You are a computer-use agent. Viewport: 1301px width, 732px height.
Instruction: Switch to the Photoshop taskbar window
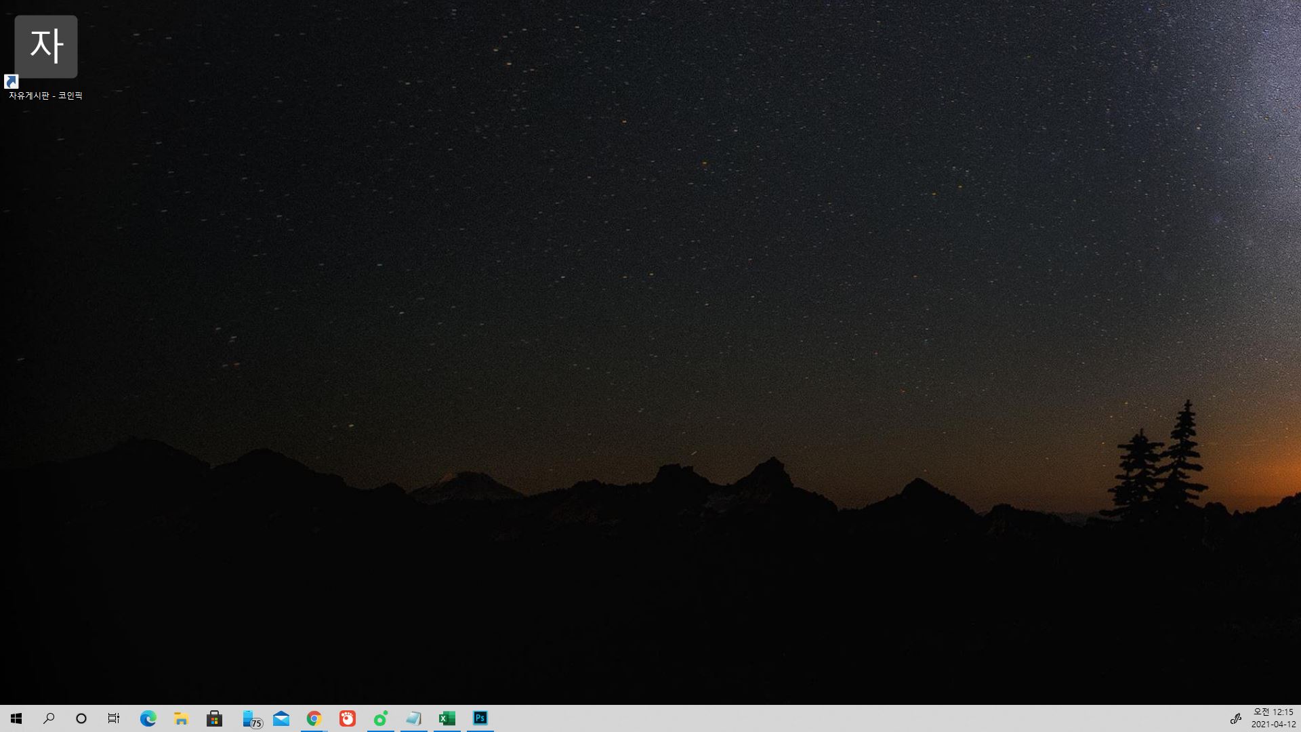point(480,718)
